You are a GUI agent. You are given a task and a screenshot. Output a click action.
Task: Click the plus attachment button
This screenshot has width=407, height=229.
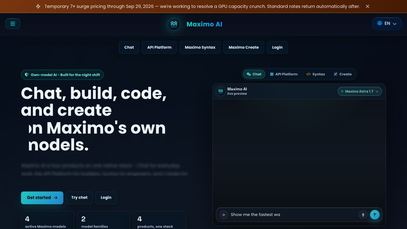coord(224,215)
